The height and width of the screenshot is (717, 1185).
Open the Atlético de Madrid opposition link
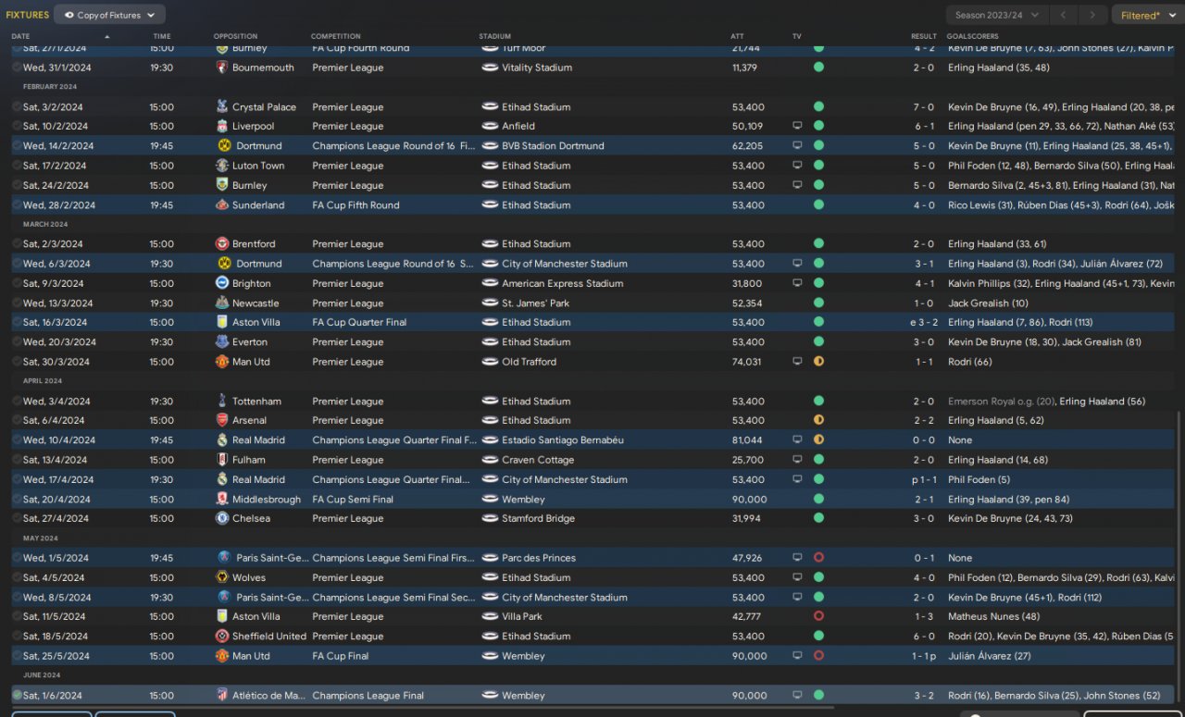(x=270, y=695)
